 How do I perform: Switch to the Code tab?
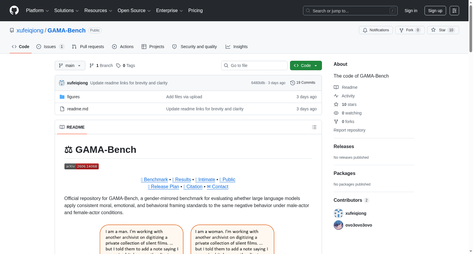pos(21,47)
